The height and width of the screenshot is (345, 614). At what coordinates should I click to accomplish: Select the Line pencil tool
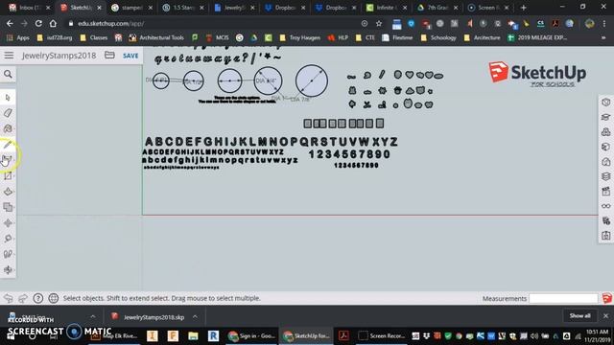(x=8, y=145)
